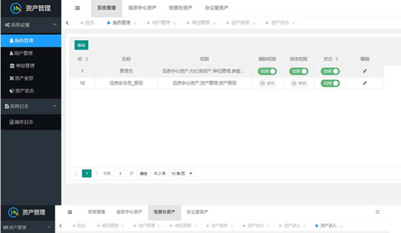Select 物管办资产 tab in upper top menu
This screenshot has height=233, width=401.
click(x=181, y=8)
